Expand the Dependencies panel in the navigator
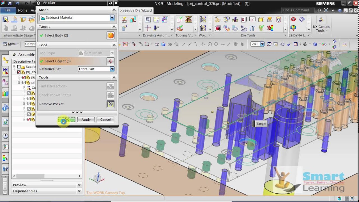 pos(79,191)
